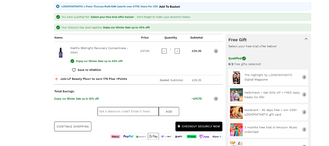
Task: Save item to Wishlist via heart icon
Action: [74, 70]
